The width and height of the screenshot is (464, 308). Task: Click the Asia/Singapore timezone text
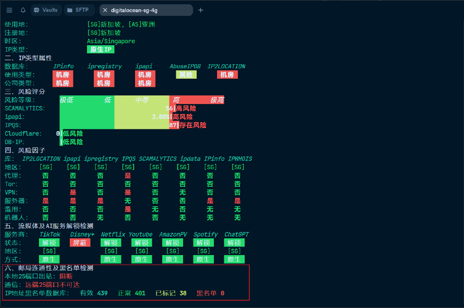(x=112, y=41)
